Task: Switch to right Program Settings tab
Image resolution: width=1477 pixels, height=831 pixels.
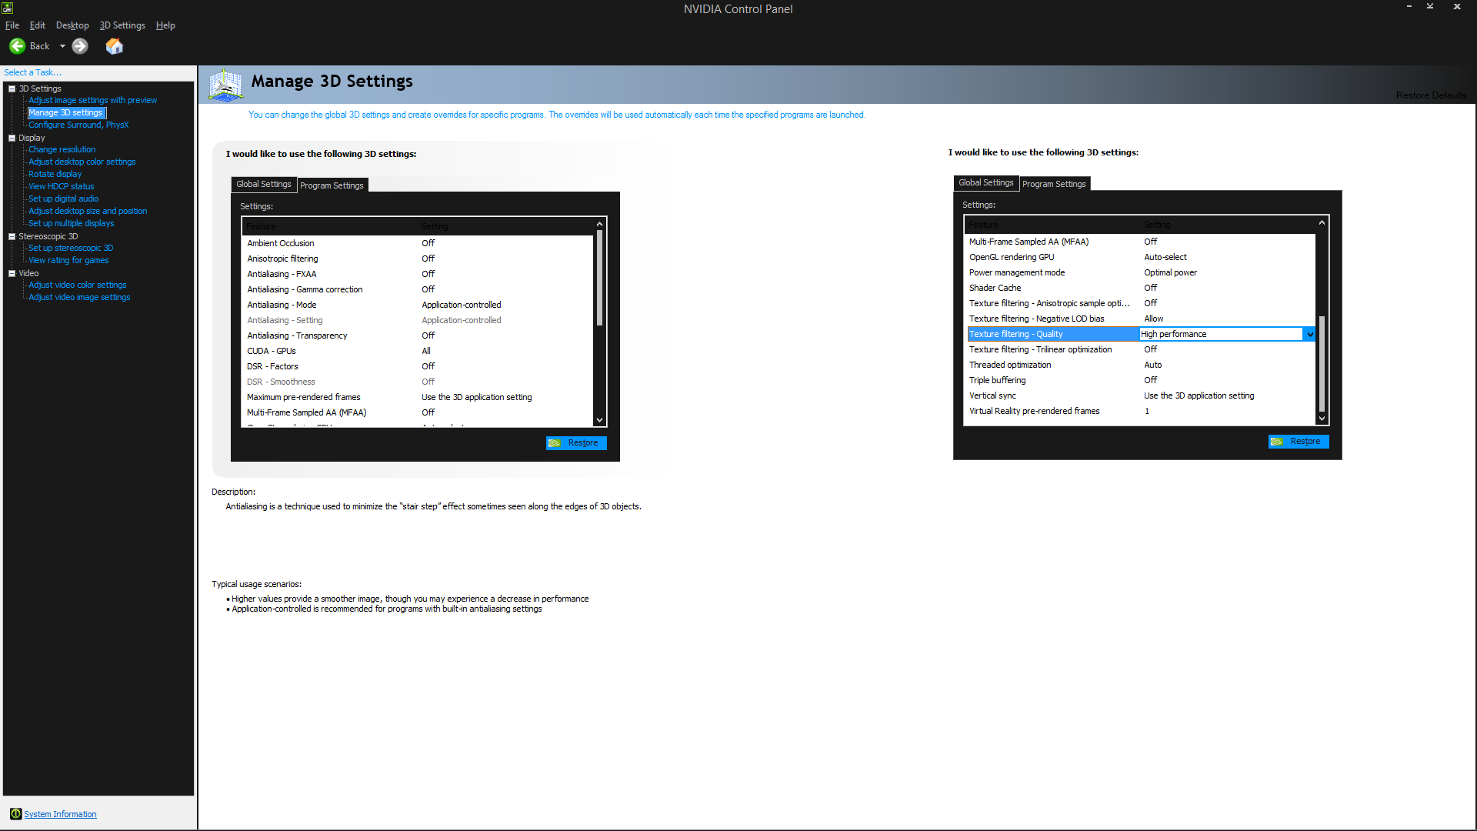Action: (1054, 184)
